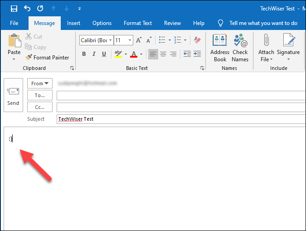
Task: Switch to the Insert tab
Action: click(x=73, y=23)
